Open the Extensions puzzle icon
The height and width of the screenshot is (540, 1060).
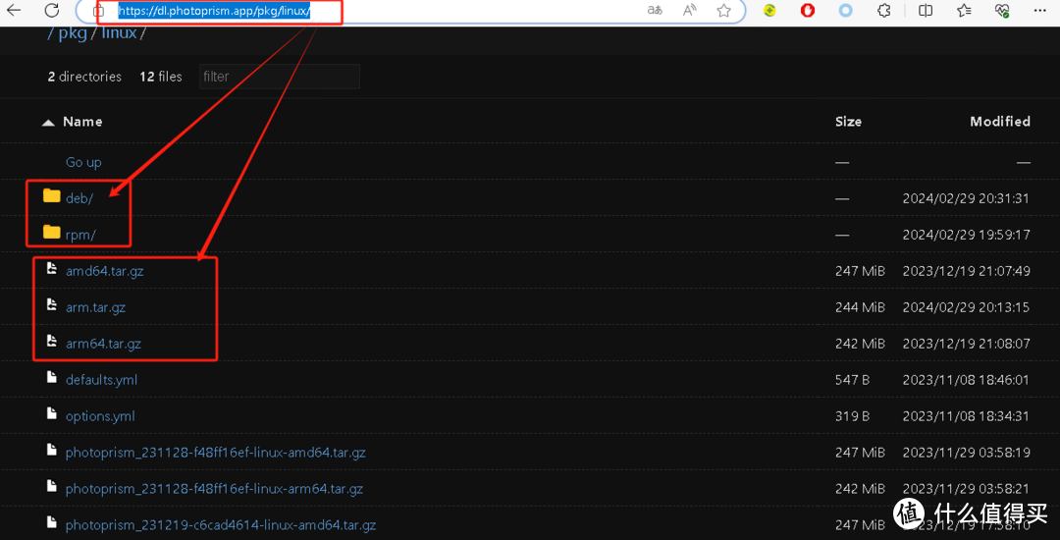pos(883,10)
